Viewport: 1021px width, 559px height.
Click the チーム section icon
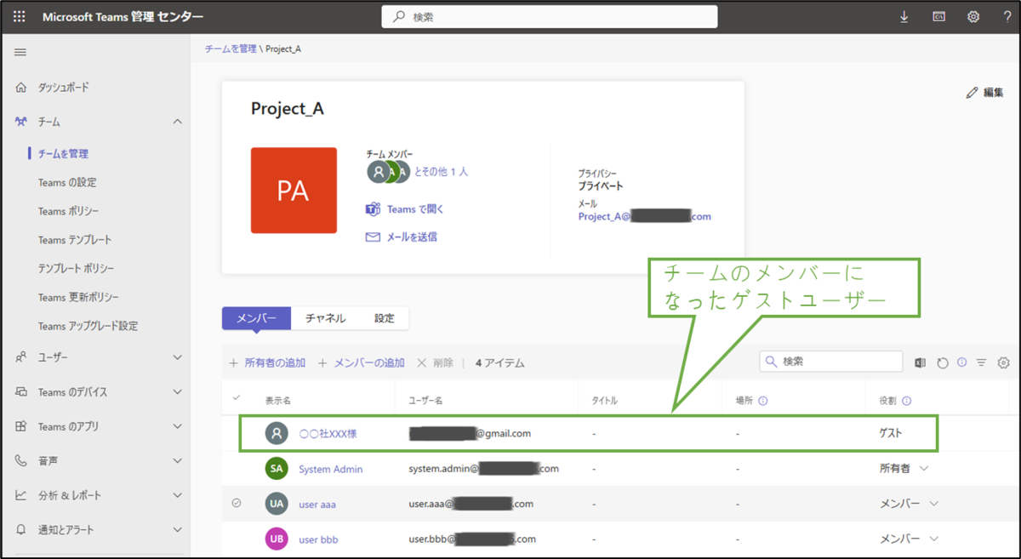tap(21, 122)
